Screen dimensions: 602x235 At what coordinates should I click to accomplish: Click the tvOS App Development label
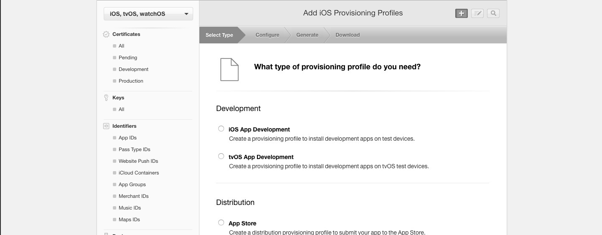[261, 157]
